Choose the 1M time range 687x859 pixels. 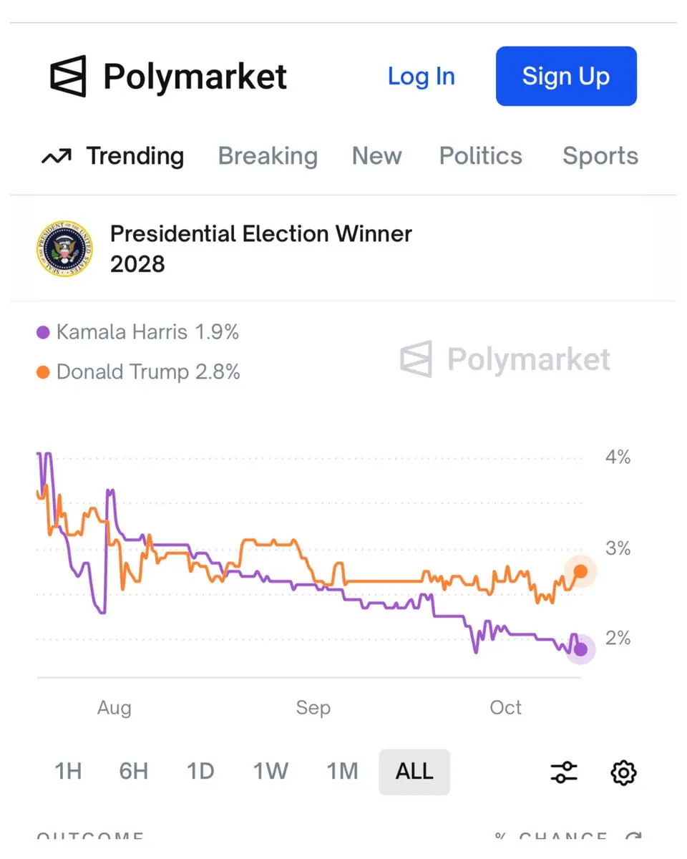tap(342, 772)
